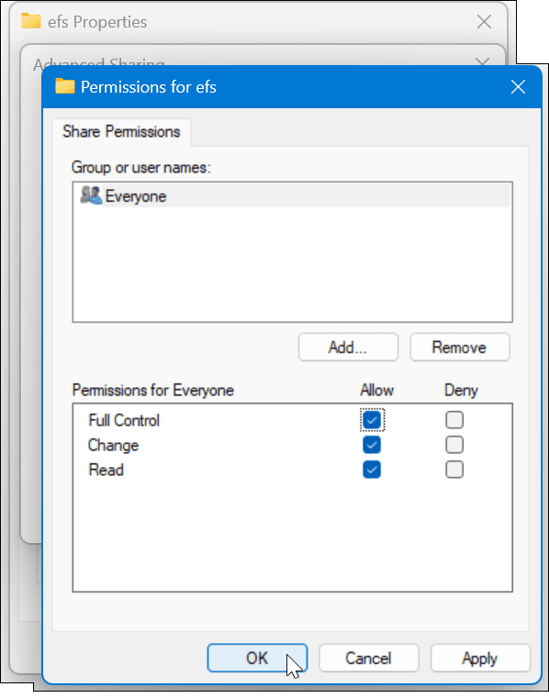This screenshot has height=698, width=549.
Task: Click the Change permission label
Action: click(113, 445)
